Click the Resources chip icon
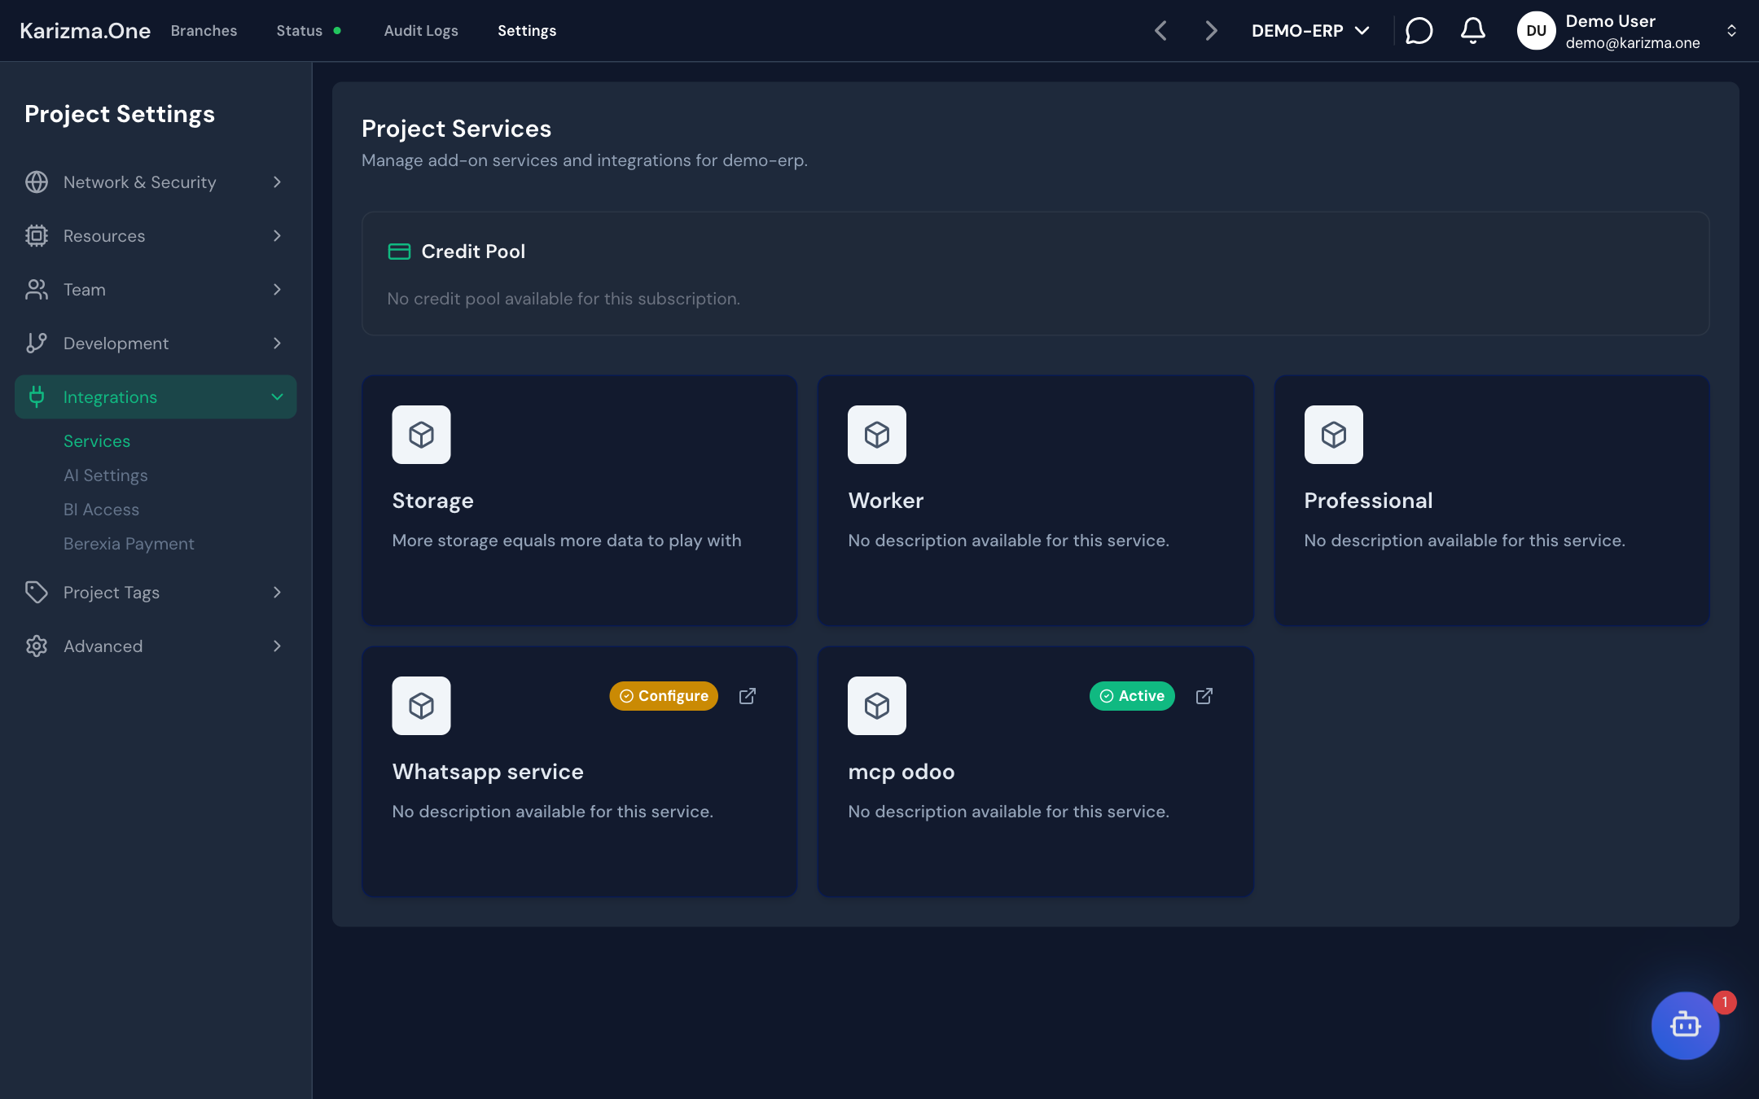The height and width of the screenshot is (1099, 1759). pyautogui.click(x=37, y=236)
